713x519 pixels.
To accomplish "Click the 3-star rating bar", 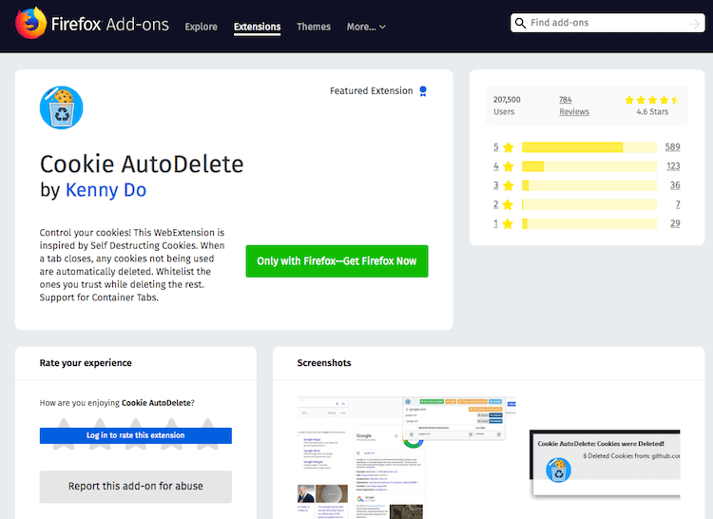I will tap(589, 185).
